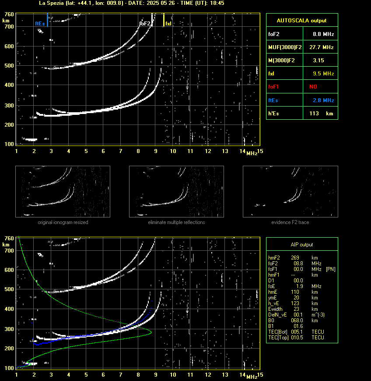Open the evidence F2 trace thumbnail
371x381 pixels.
(x=290, y=192)
